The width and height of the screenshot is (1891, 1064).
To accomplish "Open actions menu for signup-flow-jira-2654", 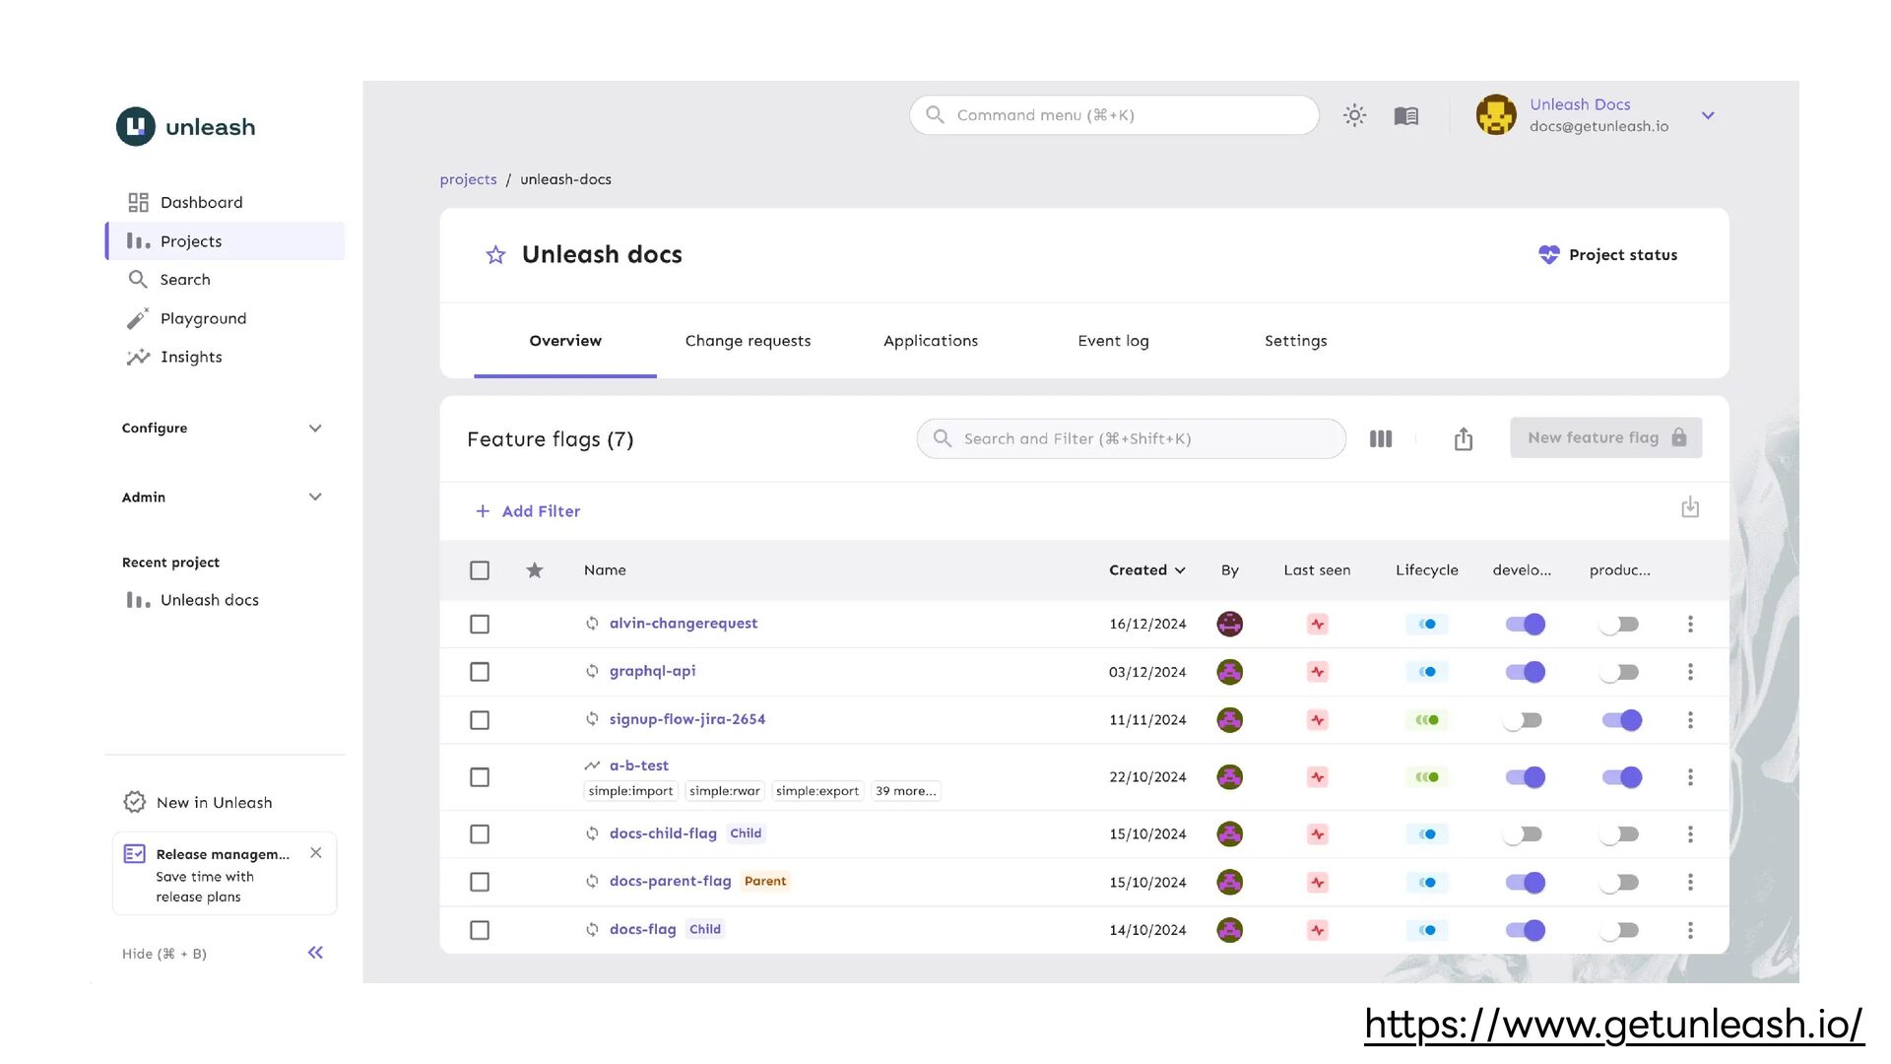I will pyautogui.click(x=1690, y=720).
